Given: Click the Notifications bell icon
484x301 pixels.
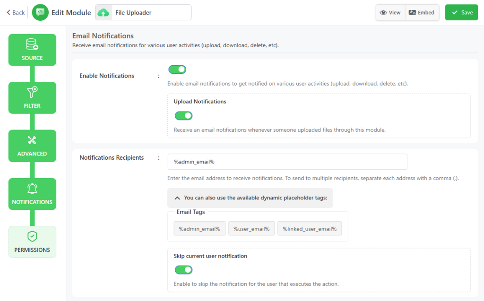Looking at the screenshot, I should [x=32, y=188].
